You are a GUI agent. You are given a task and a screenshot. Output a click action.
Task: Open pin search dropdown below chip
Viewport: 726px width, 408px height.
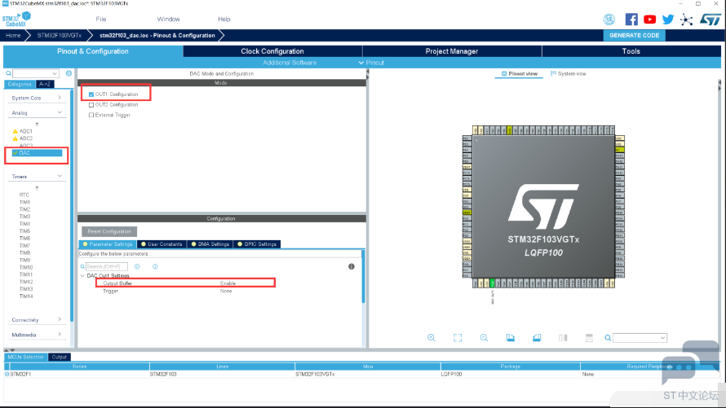(x=662, y=338)
